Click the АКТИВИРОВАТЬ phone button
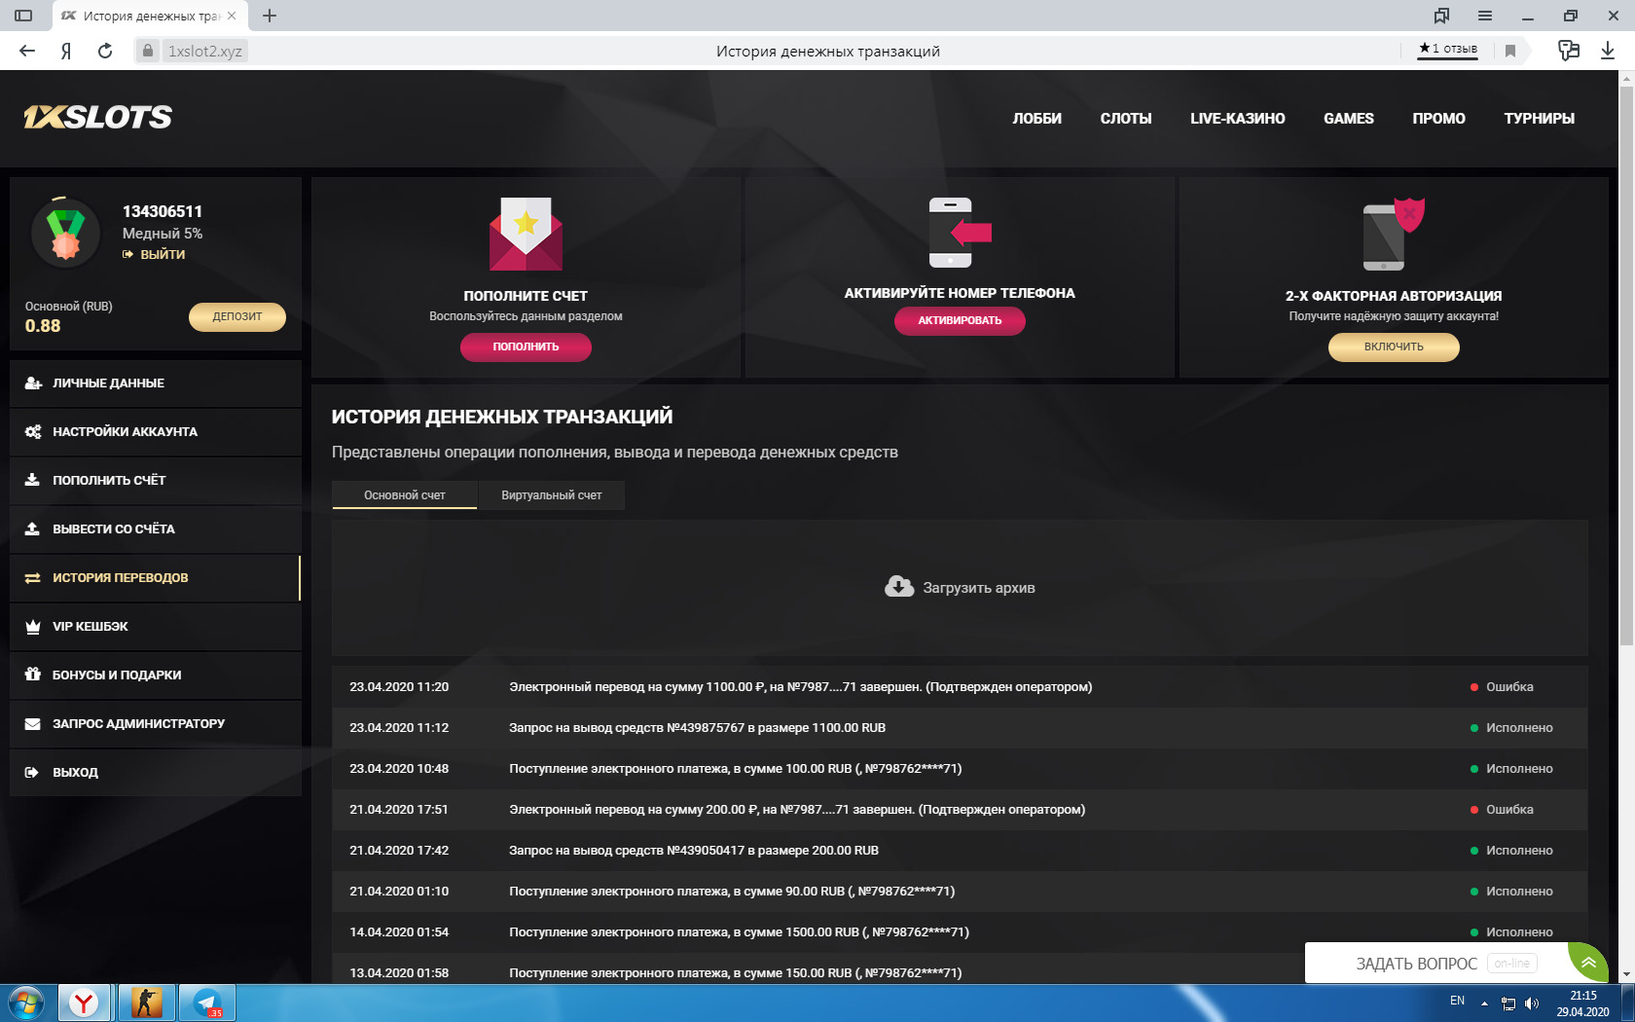Image resolution: width=1635 pixels, height=1022 pixels. 959,321
